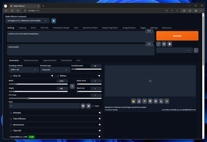This screenshot has height=142, width=207.
Task: Click read aloud browser icon
Action: point(172,11)
